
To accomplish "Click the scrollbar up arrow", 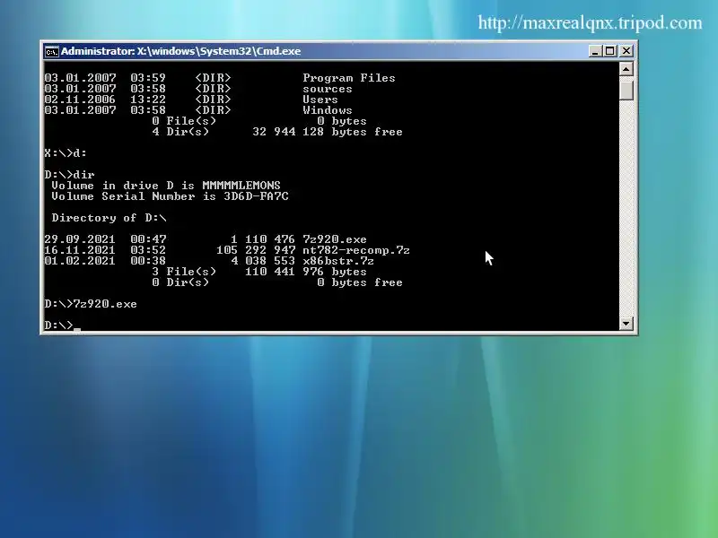I will pos(626,69).
